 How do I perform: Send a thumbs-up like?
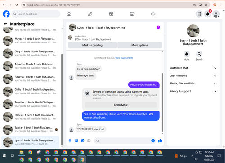(x=160, y=140)
